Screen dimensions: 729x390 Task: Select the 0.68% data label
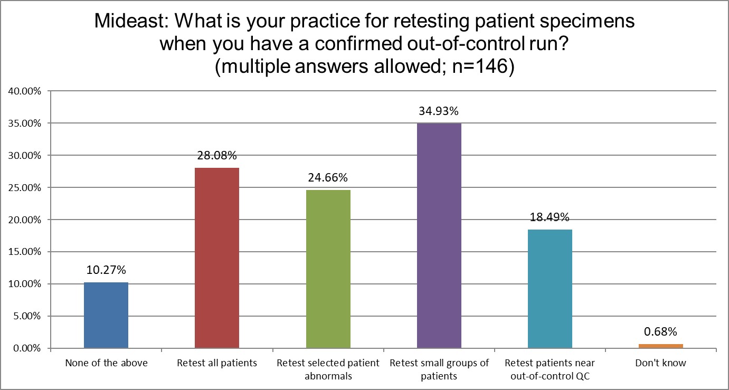[x=661, y=332]
